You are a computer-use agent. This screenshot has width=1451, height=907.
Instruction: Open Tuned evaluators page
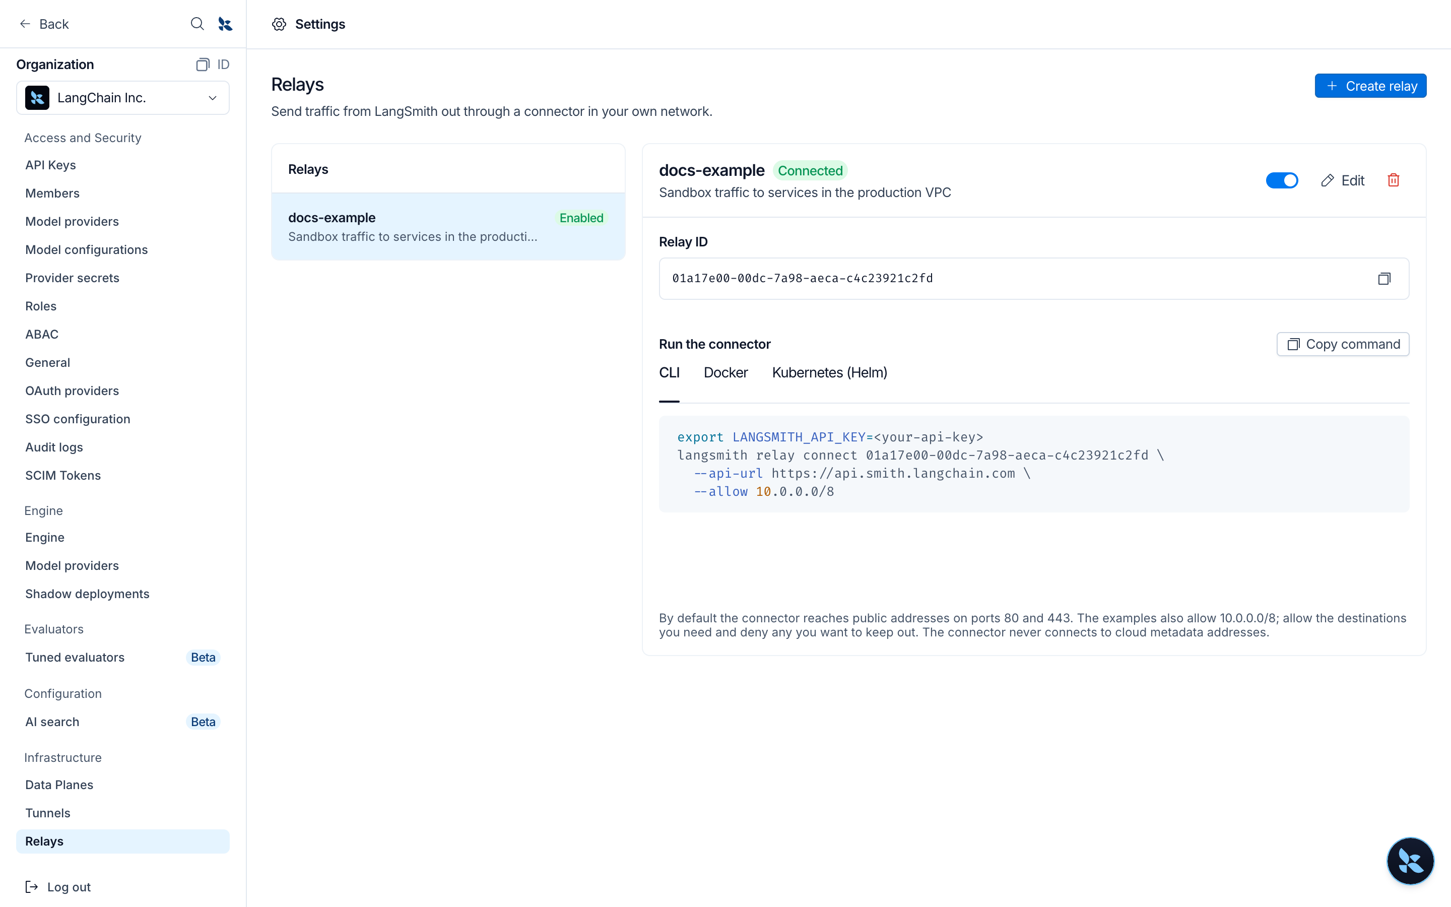point(123,658)
